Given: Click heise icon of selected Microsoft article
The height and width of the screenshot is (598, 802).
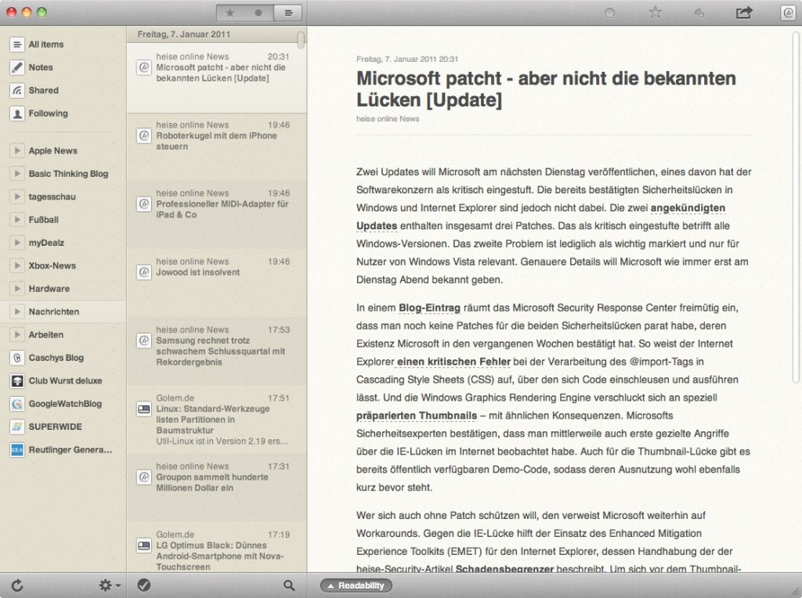Looking at the screenshot, I should [x=144, y=67].
